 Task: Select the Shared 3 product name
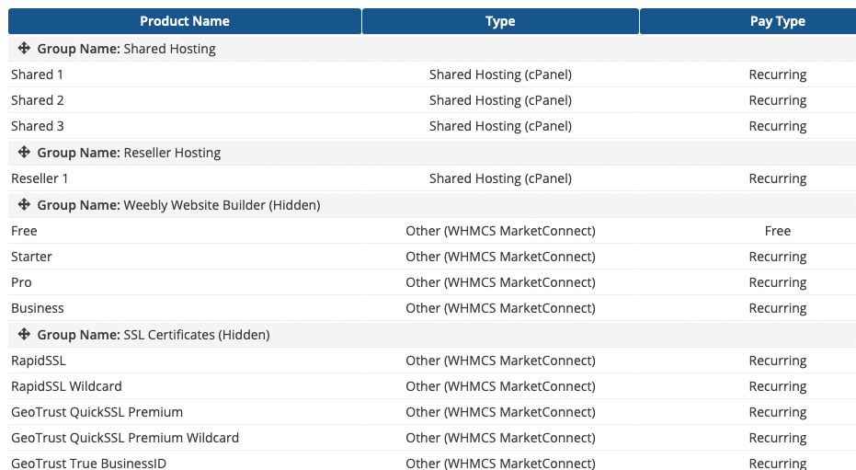click(37, 126)
